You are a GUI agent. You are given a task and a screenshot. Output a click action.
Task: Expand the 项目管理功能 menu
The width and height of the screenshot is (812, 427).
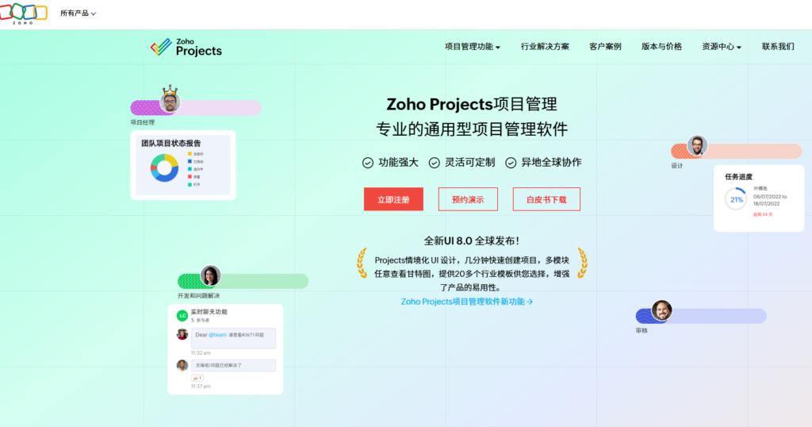tap(473, 47)
